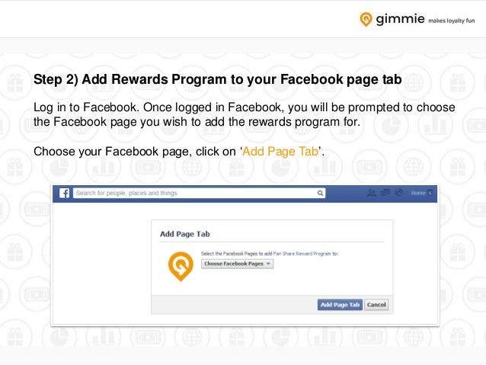This screenshot has height=365, width=486.
Task: Select Home in the Facebook top bar
Action: pos(417,193)
